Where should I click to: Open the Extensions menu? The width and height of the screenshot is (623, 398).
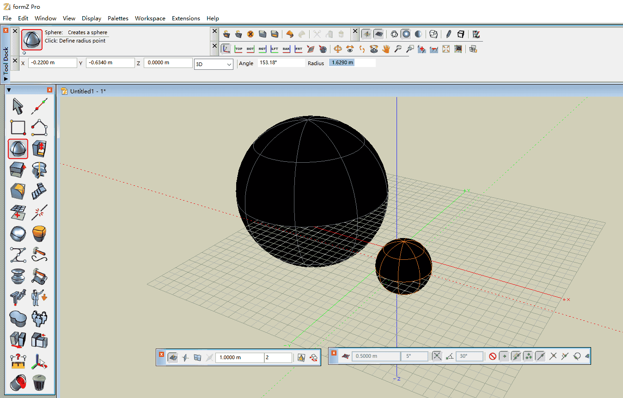click(x=186, y=18)
